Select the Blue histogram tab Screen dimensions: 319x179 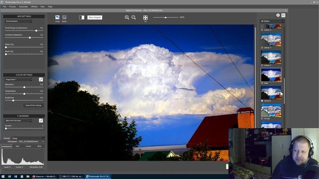point(39,146)
